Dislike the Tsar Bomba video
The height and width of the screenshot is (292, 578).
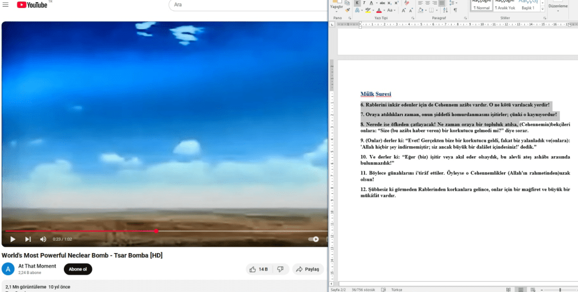tap(281, 269)
